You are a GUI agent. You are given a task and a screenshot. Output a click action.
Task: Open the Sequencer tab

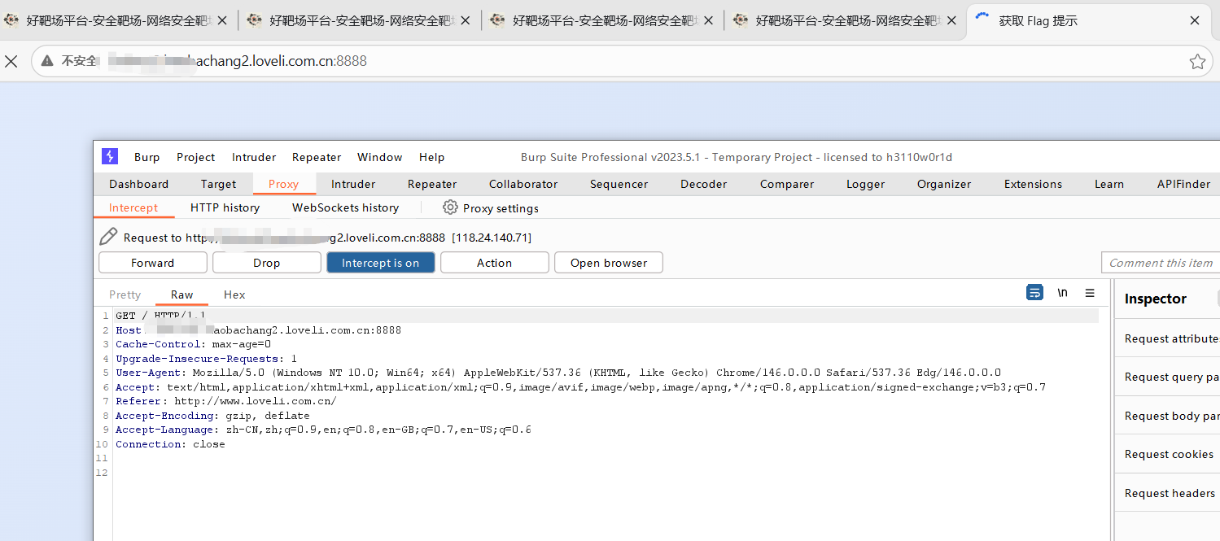619,184
